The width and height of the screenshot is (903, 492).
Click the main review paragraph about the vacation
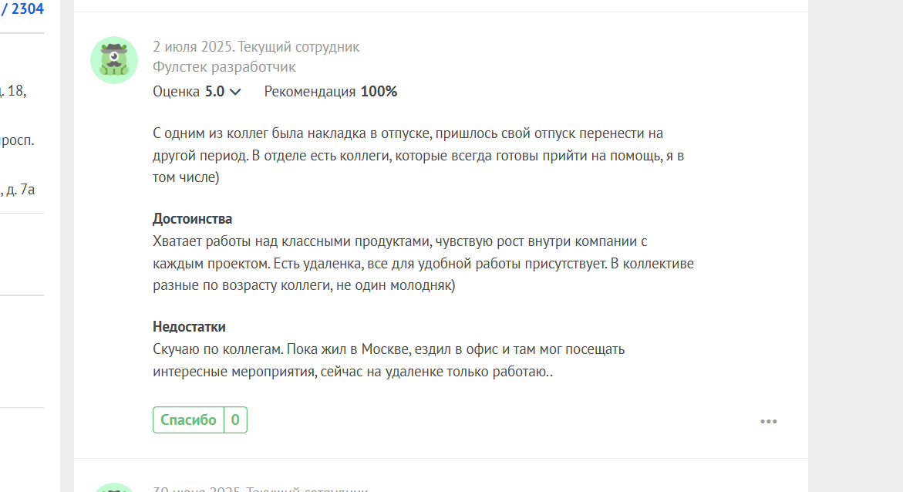[x=418, y=155]
